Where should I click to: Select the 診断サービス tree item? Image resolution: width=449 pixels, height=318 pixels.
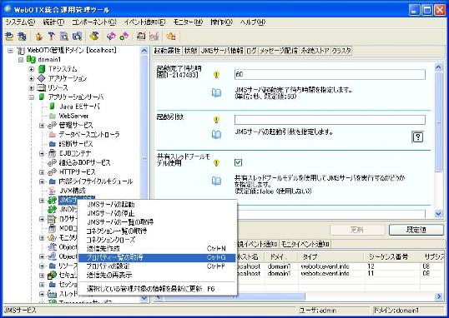coord(76,144)
